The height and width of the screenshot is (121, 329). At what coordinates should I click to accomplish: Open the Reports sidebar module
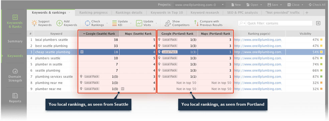[x=15, y=98]
